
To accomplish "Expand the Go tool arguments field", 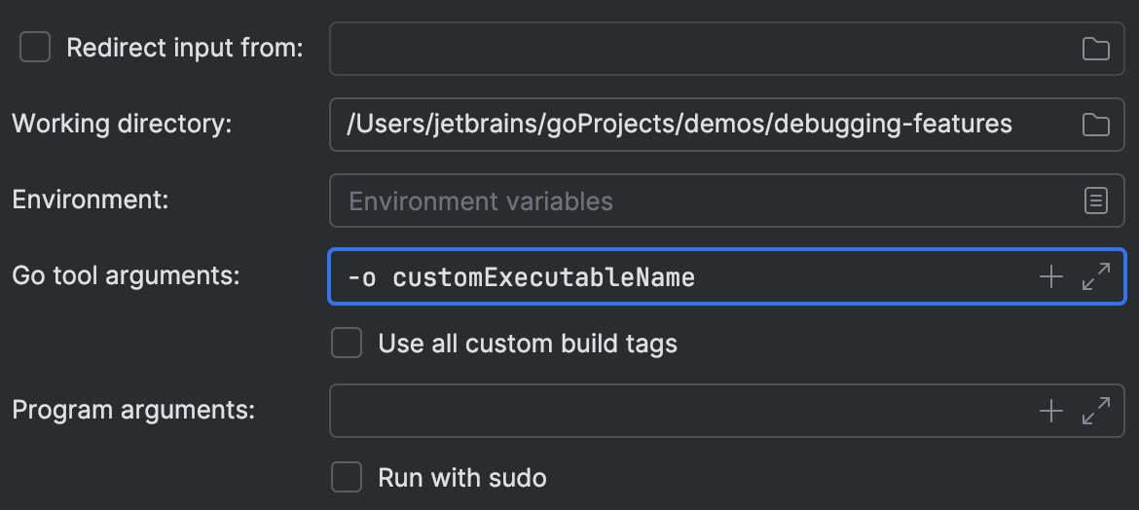I will tap(1096, 277).
